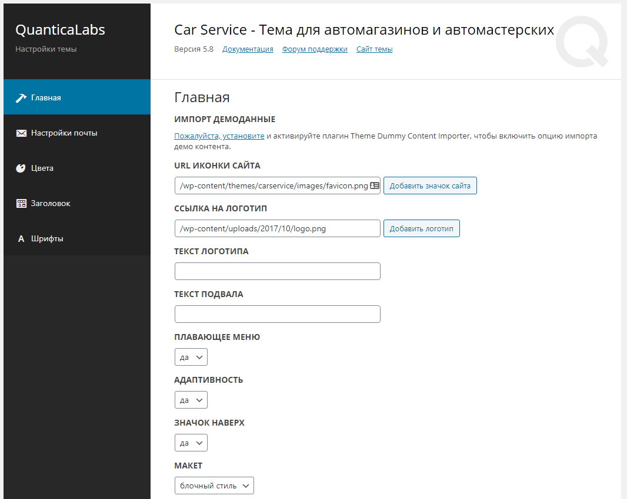Visit the Форум поддержки link
This screenshot has width=627, height=499.
[x=315, y=49]
